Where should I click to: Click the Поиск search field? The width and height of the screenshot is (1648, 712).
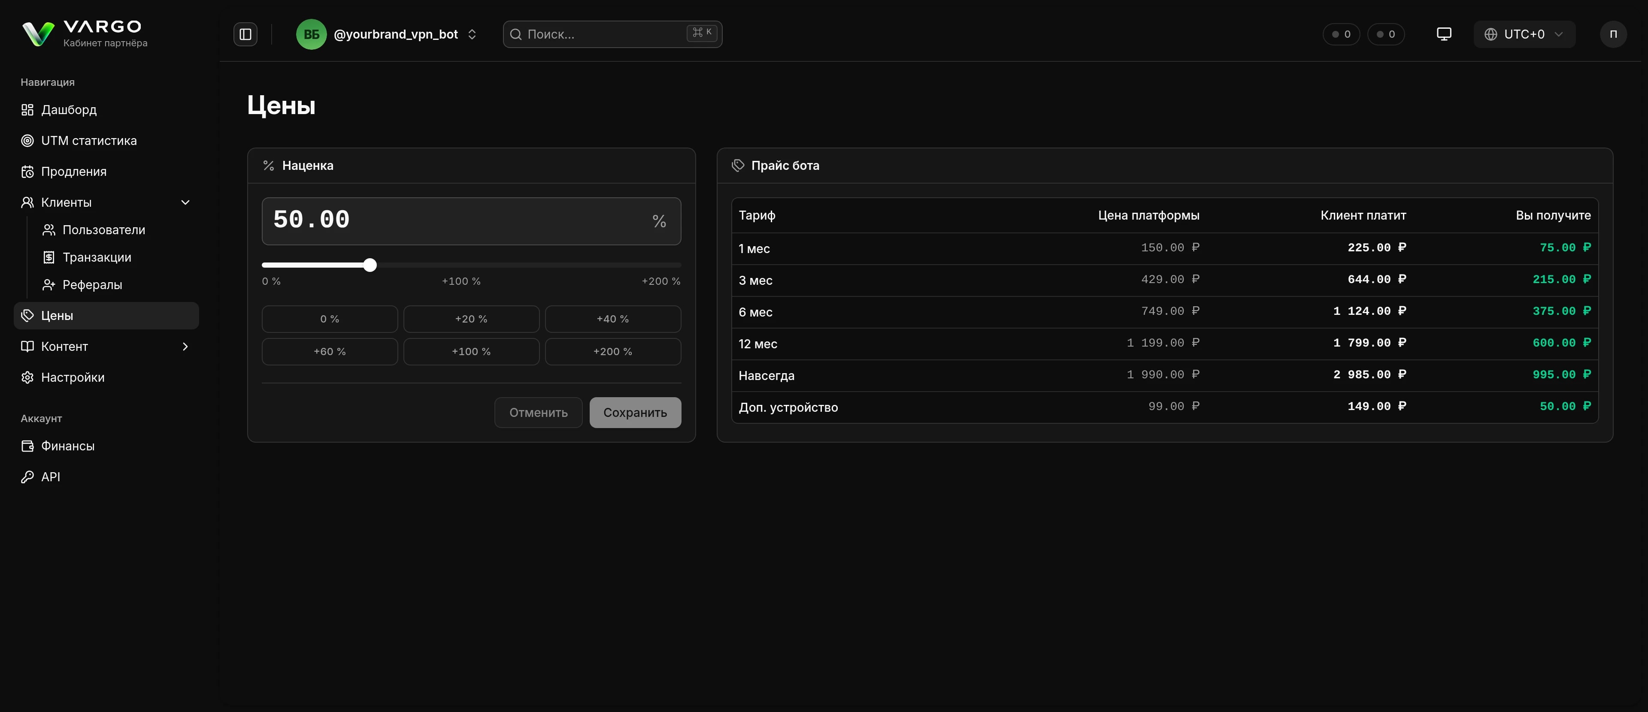click(612, 34)
